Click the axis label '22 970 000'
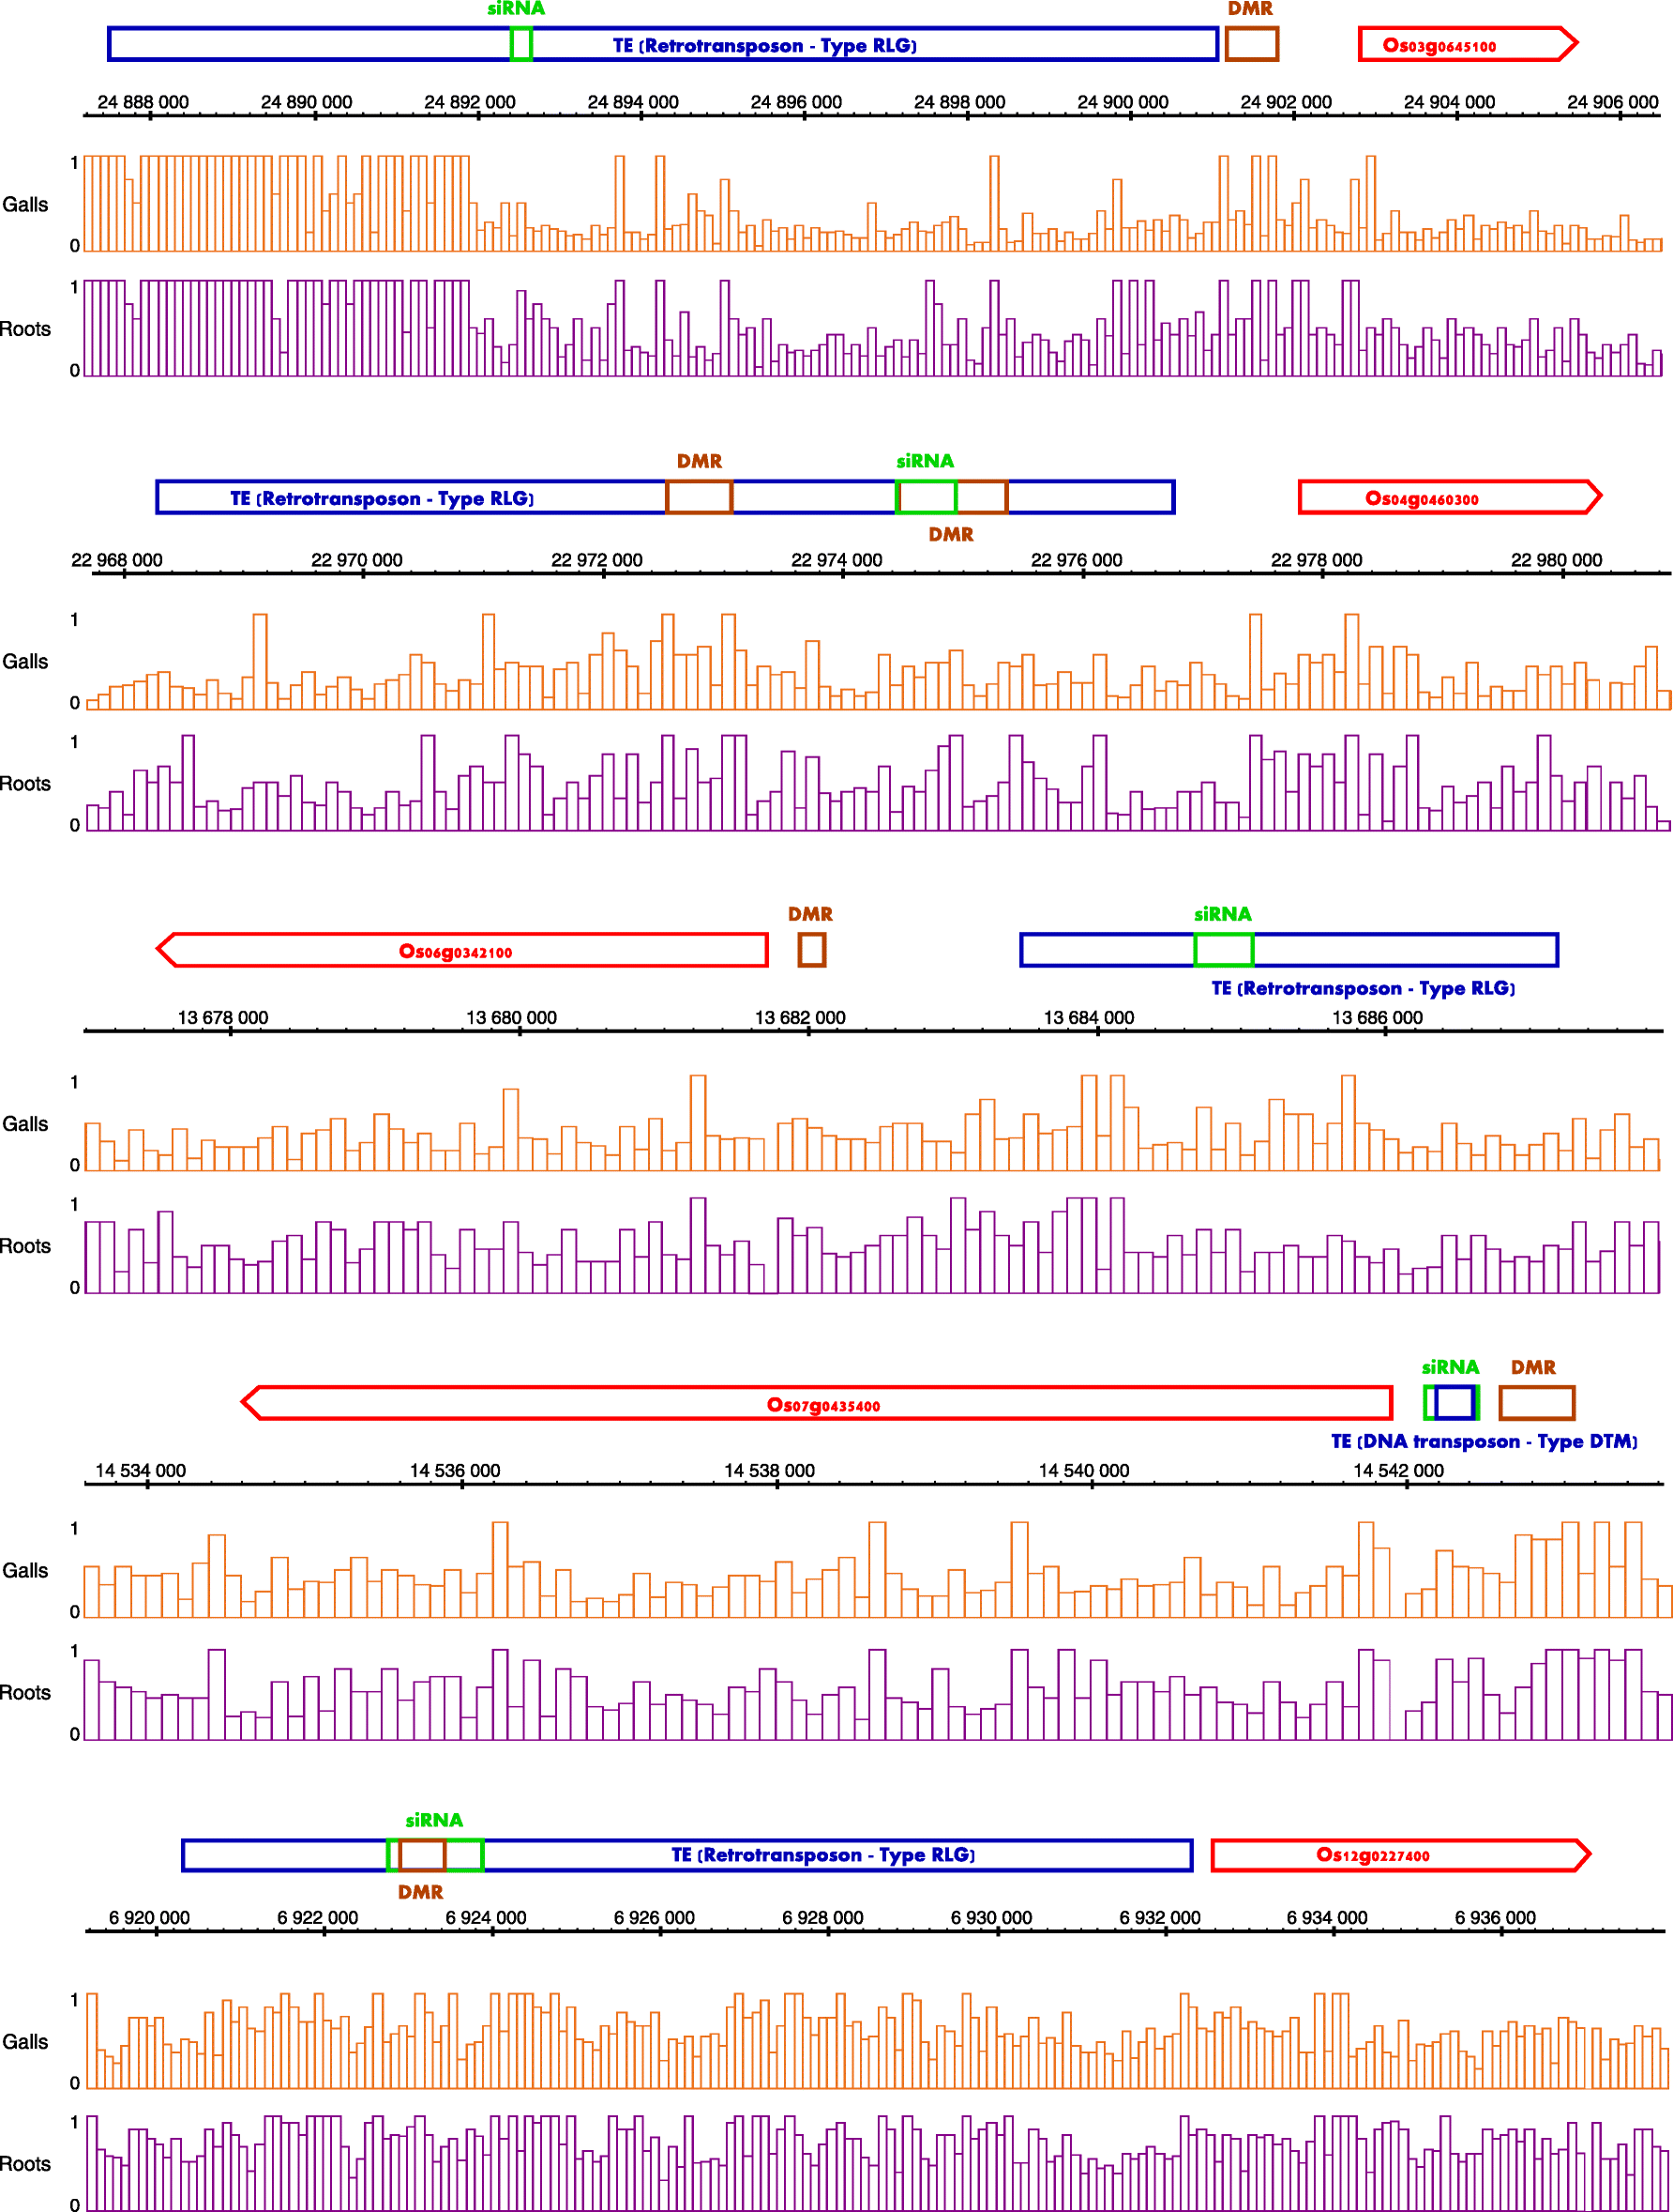Viewport: 1673px width, 2212px height. coord(356,560)
